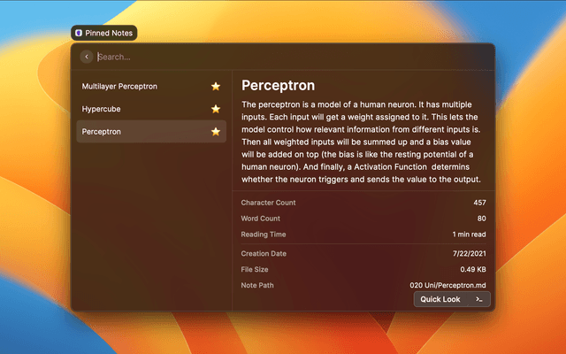Click the Character Count value 457

point(478,203)
